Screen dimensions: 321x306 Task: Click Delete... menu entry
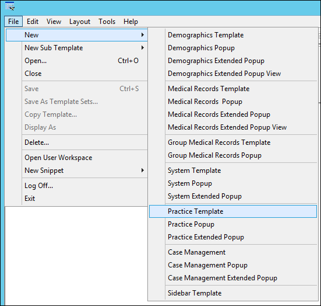pyautogui.click(x=76, y=142)
